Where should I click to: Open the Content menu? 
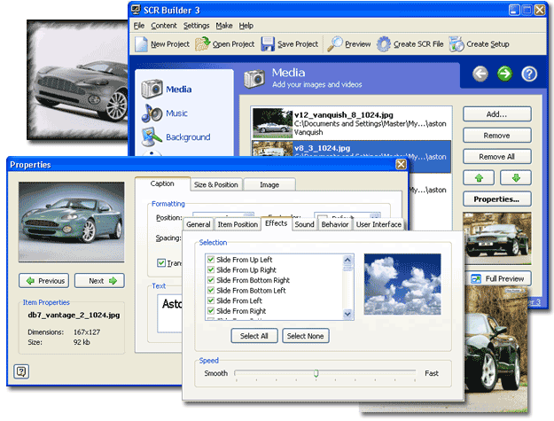[164, 26]
